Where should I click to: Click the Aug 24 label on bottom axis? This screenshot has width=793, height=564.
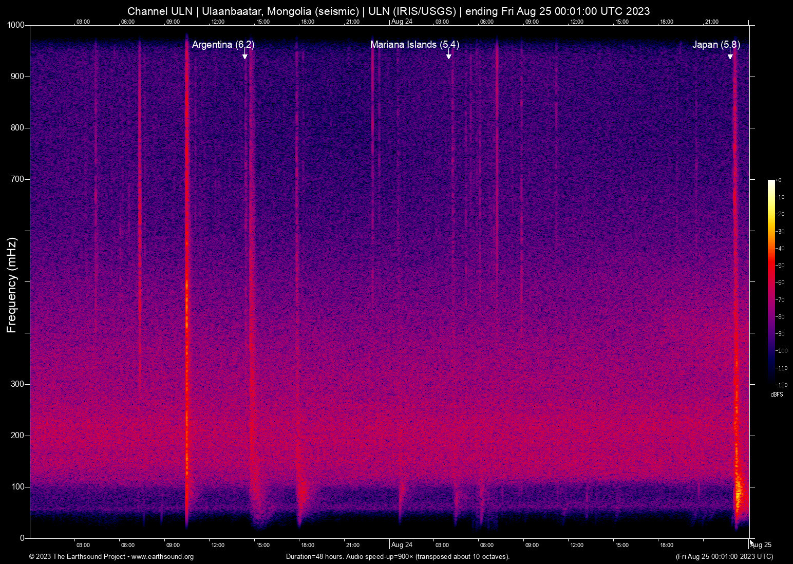402,545
